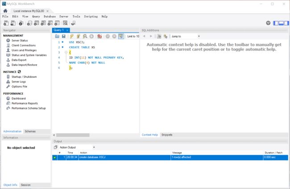Open the Action Output type dropdown
The image size is (290, 189).
77,147
